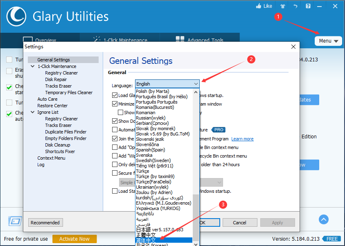Click the language list scrollbar thumb
The width and height of the screenshot is (345, 246).
pyautogui.click(x=196, y=217)
